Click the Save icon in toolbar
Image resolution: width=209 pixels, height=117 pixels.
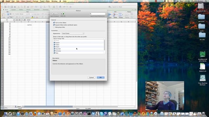12,7
